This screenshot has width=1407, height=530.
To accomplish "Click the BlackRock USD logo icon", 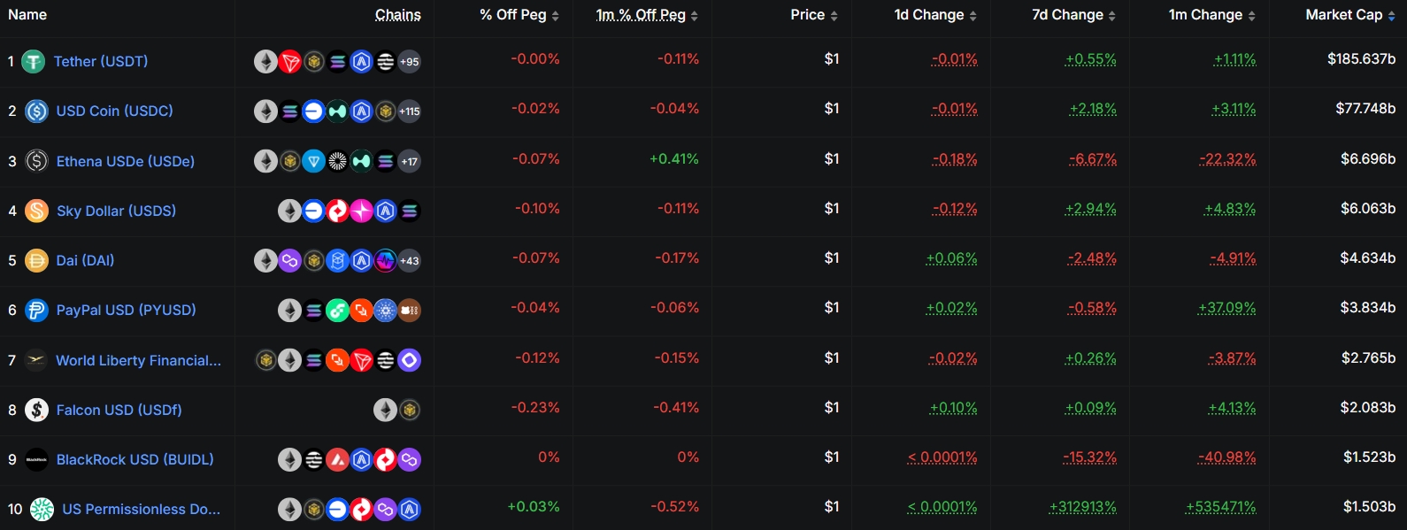I will [36, 459].
